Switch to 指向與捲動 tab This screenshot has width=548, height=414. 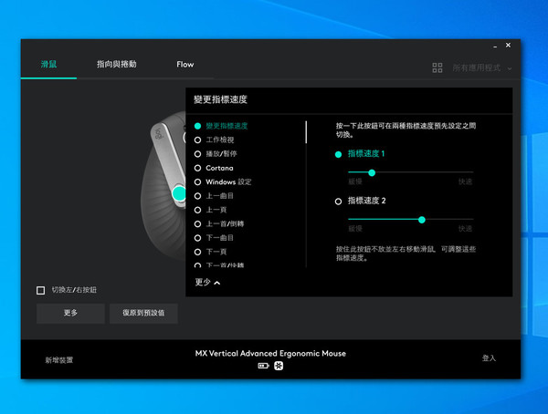(x=116, y=64)
